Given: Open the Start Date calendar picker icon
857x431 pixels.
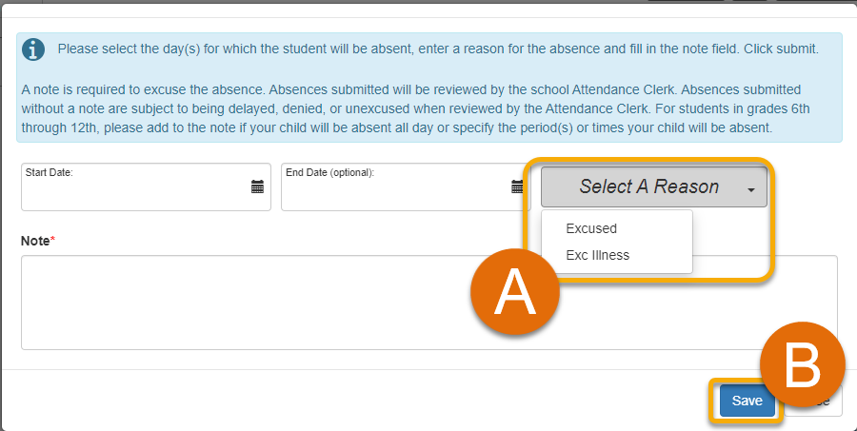Looking at the screenshot, I should 257,186.
